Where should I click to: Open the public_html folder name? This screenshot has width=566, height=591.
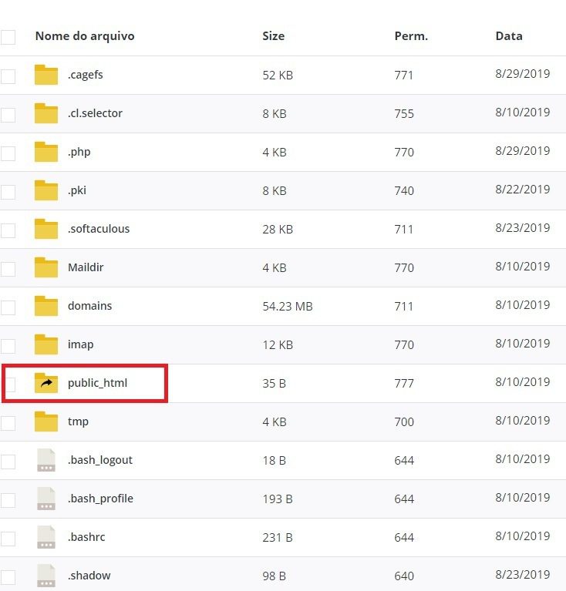(x=97, y=383)
